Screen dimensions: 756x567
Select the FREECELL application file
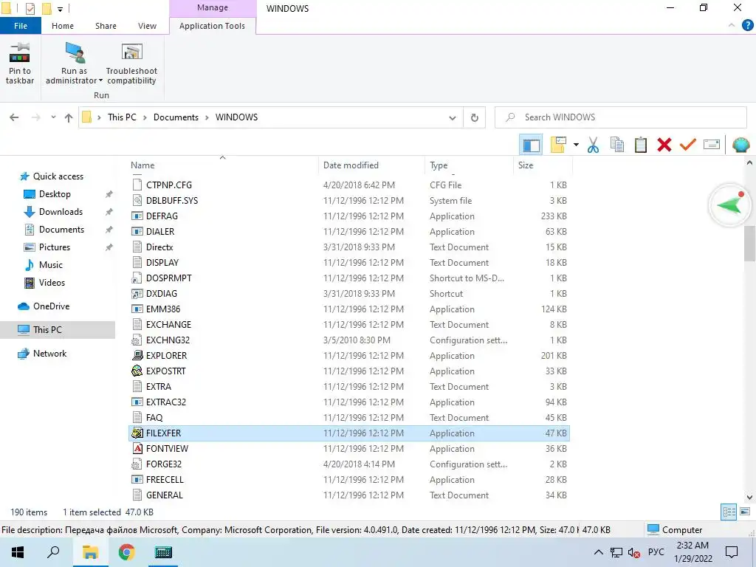(x=349, y=479)
